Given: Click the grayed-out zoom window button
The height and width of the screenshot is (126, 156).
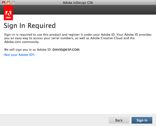Looking at the screenshot, I should (x=13, y=3).
